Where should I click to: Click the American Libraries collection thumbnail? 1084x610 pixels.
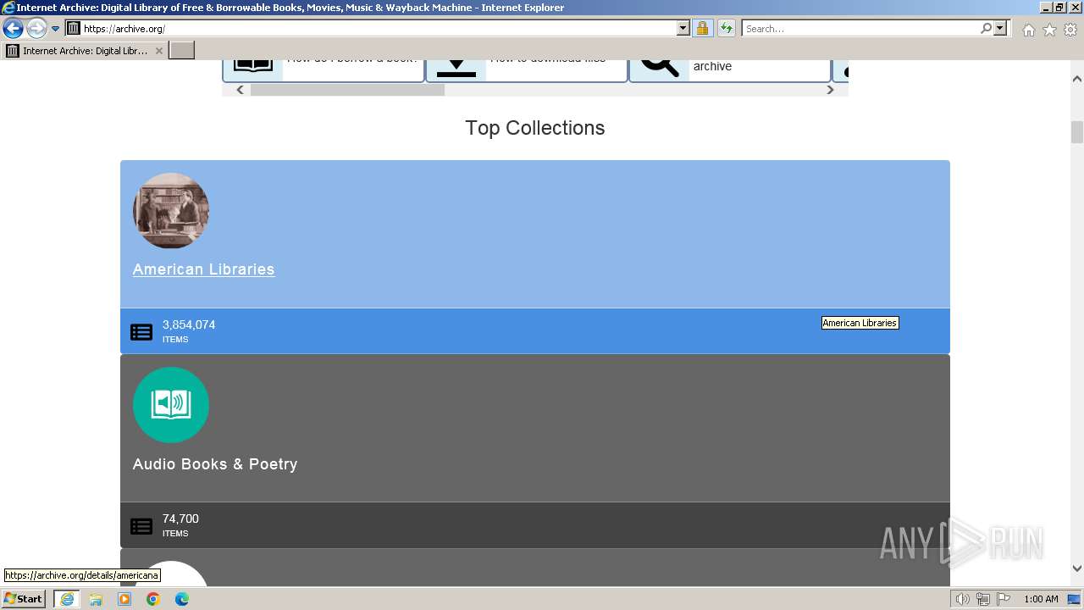pos(171,211)
